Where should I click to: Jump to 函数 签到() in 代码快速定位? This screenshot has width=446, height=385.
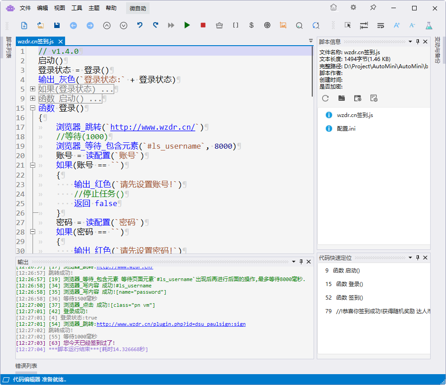[x=350, y=298]
